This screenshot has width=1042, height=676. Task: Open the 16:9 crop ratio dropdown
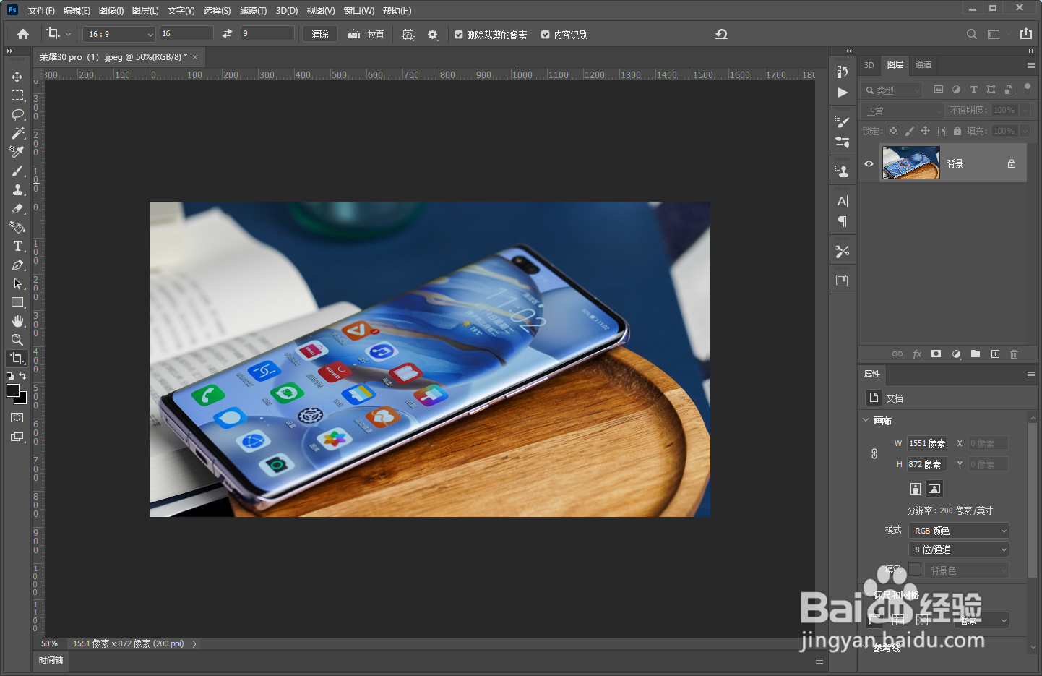click(x=119, y=34)
